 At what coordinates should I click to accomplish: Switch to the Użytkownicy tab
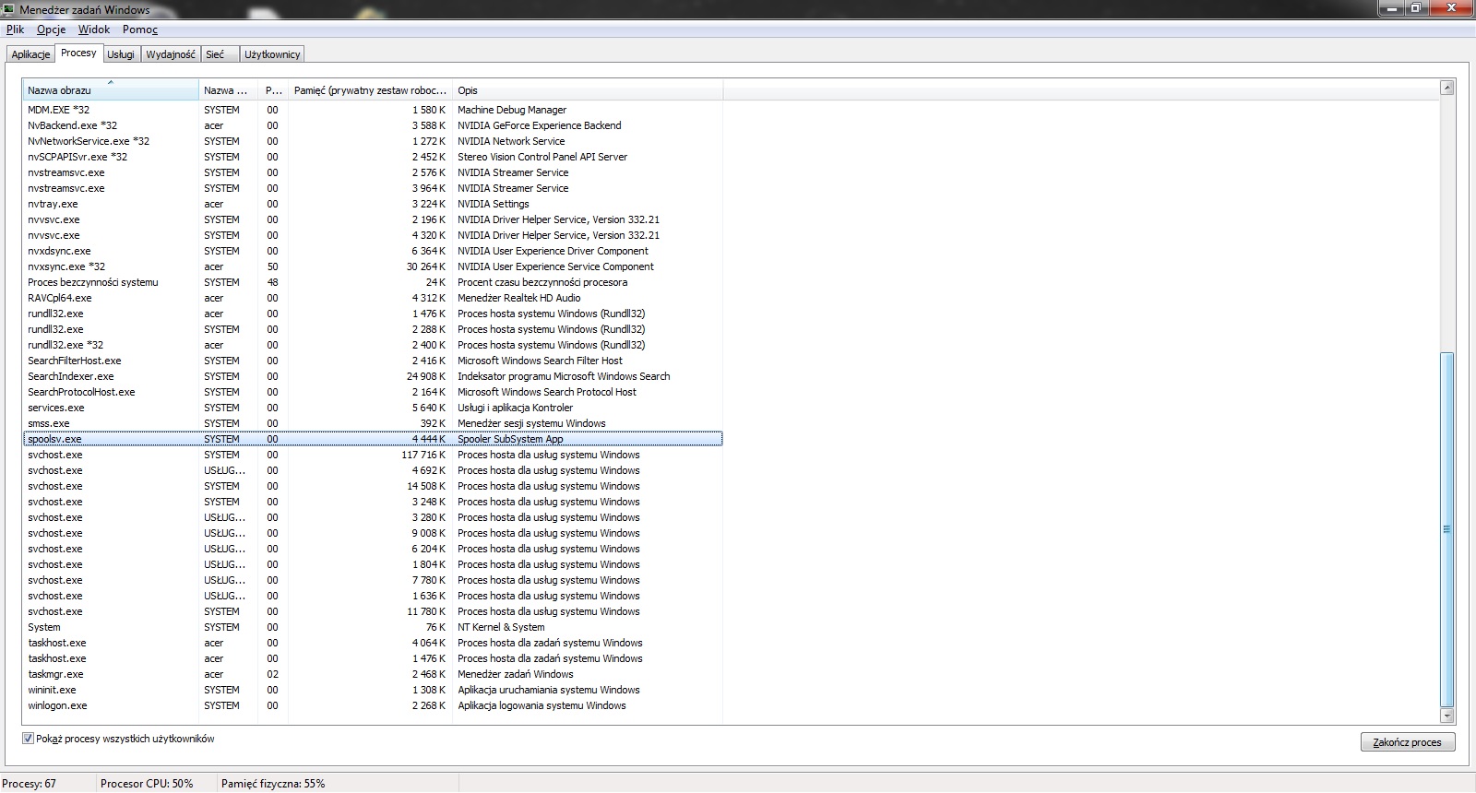click(272, 54)
